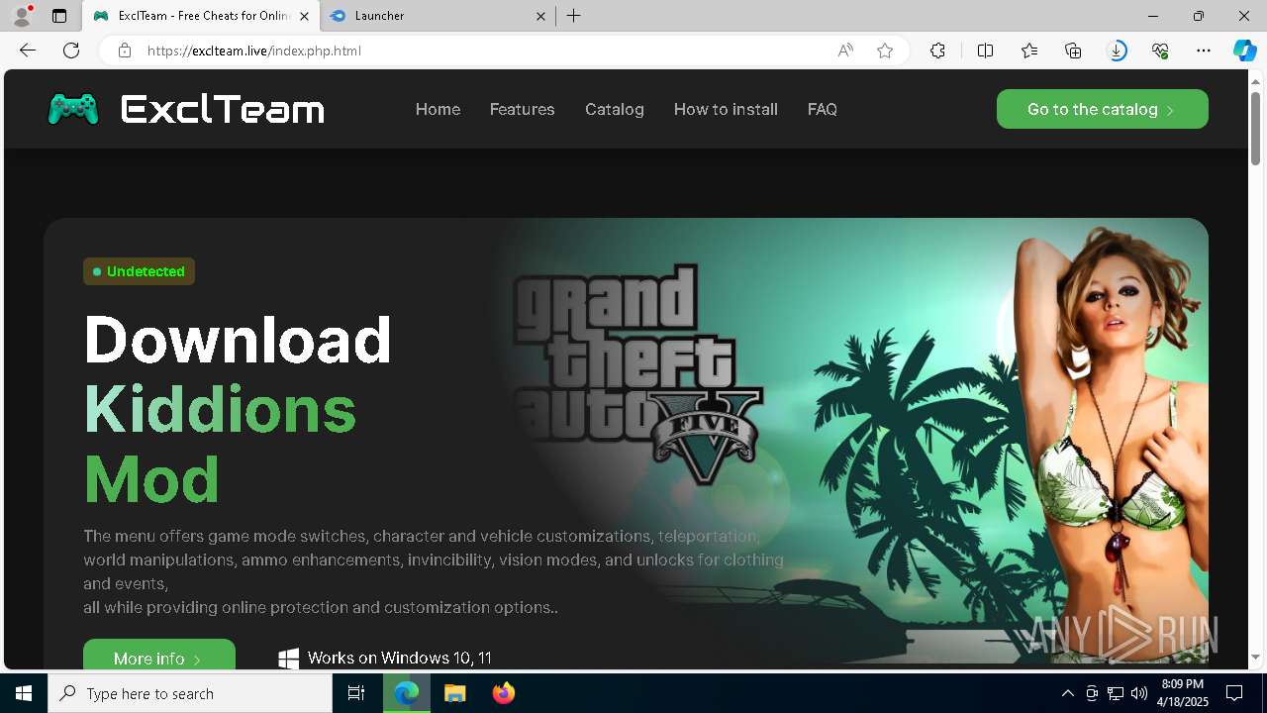View site information lock icon

(x=125, y=51)
